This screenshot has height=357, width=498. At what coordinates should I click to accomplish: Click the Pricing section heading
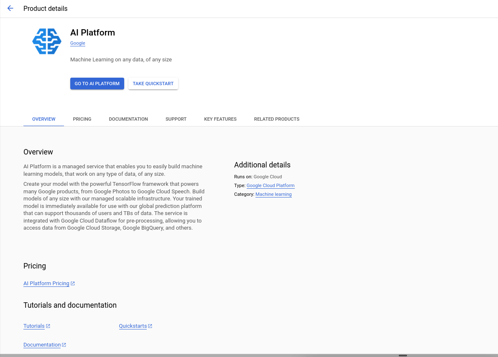tap(35, 266)
